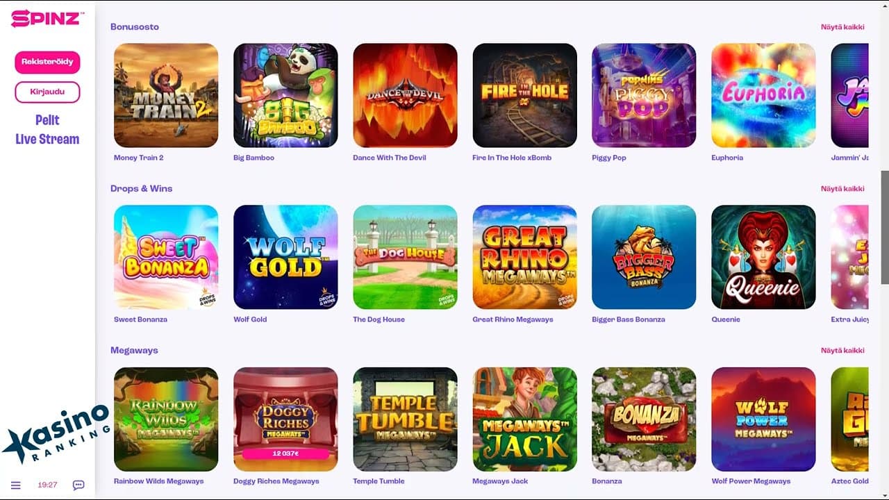Select the Megaways Jack game tile

[x=524, y=419]
